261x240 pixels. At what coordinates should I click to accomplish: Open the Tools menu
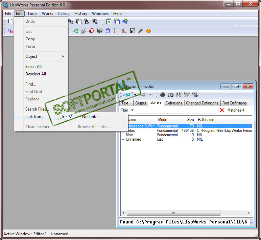32,14
